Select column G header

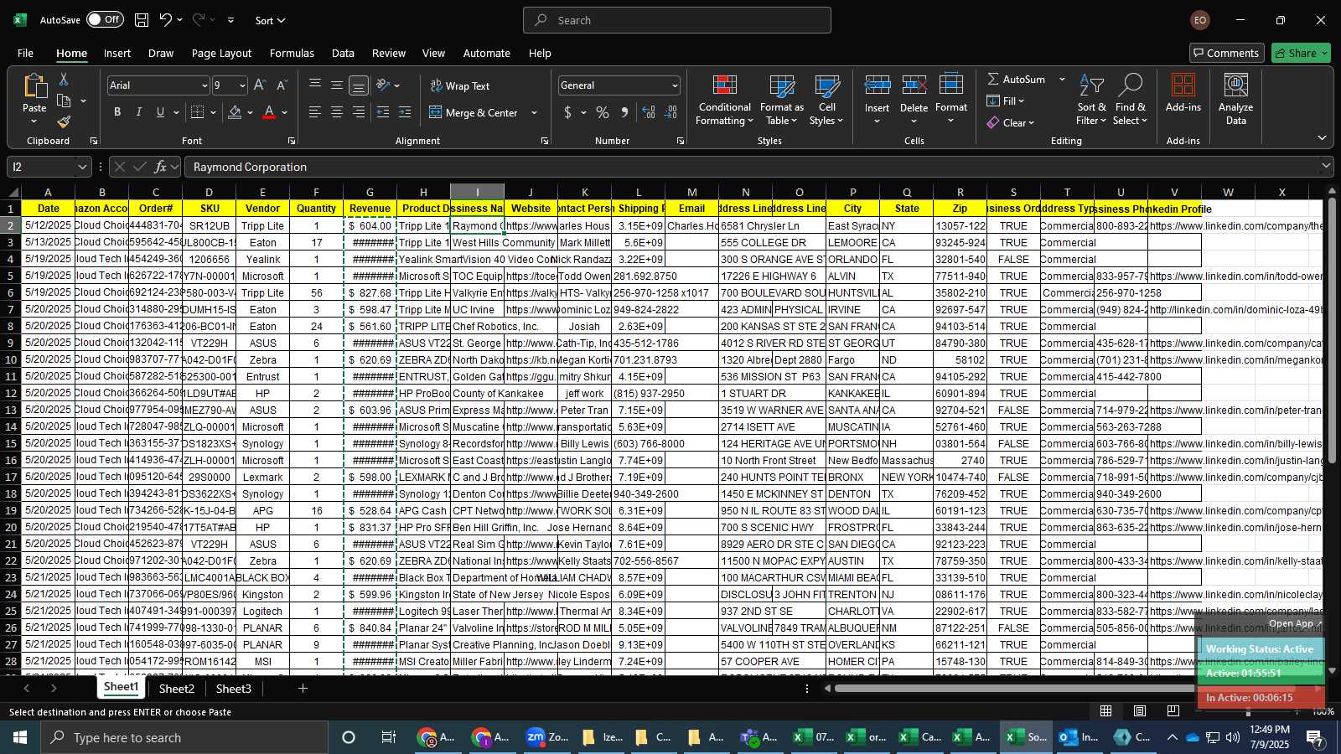[x=370, y=192]
